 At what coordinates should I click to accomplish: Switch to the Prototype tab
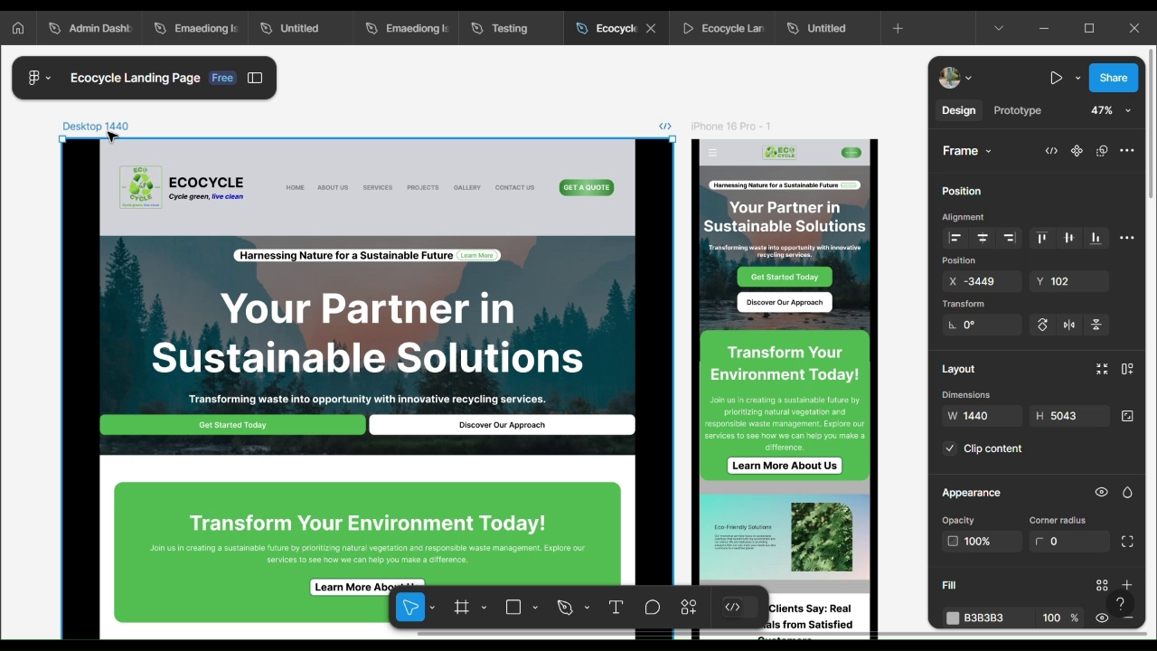[1017, 110]
